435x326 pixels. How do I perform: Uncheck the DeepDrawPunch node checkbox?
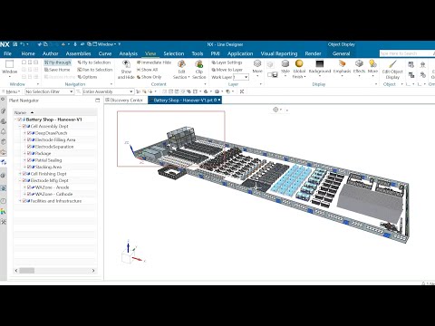coord(29,133)
